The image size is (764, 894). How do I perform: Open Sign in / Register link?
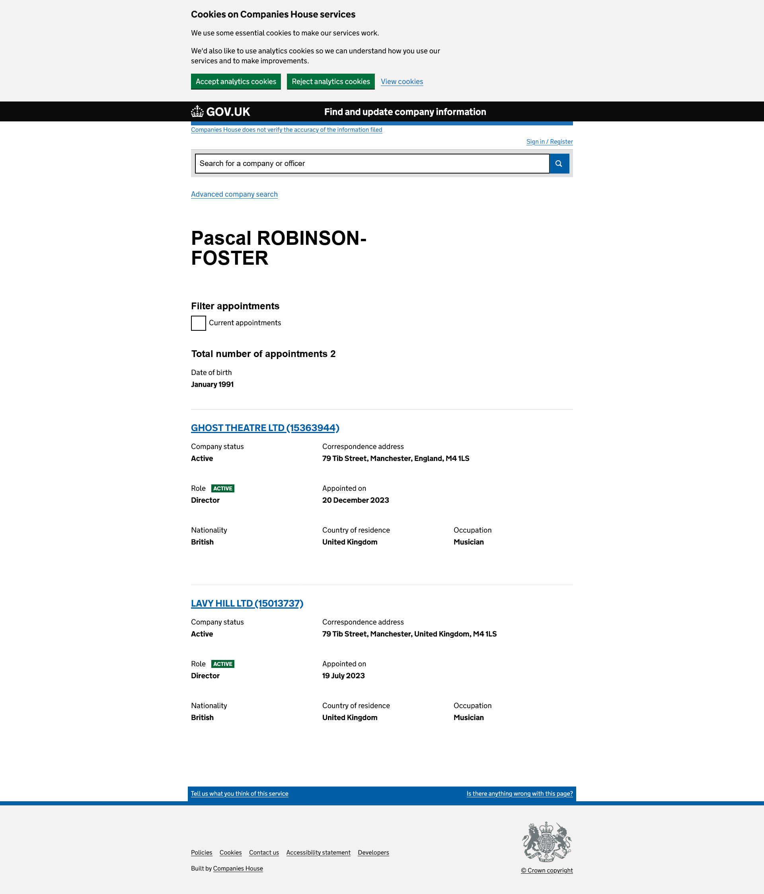(549, 142)
